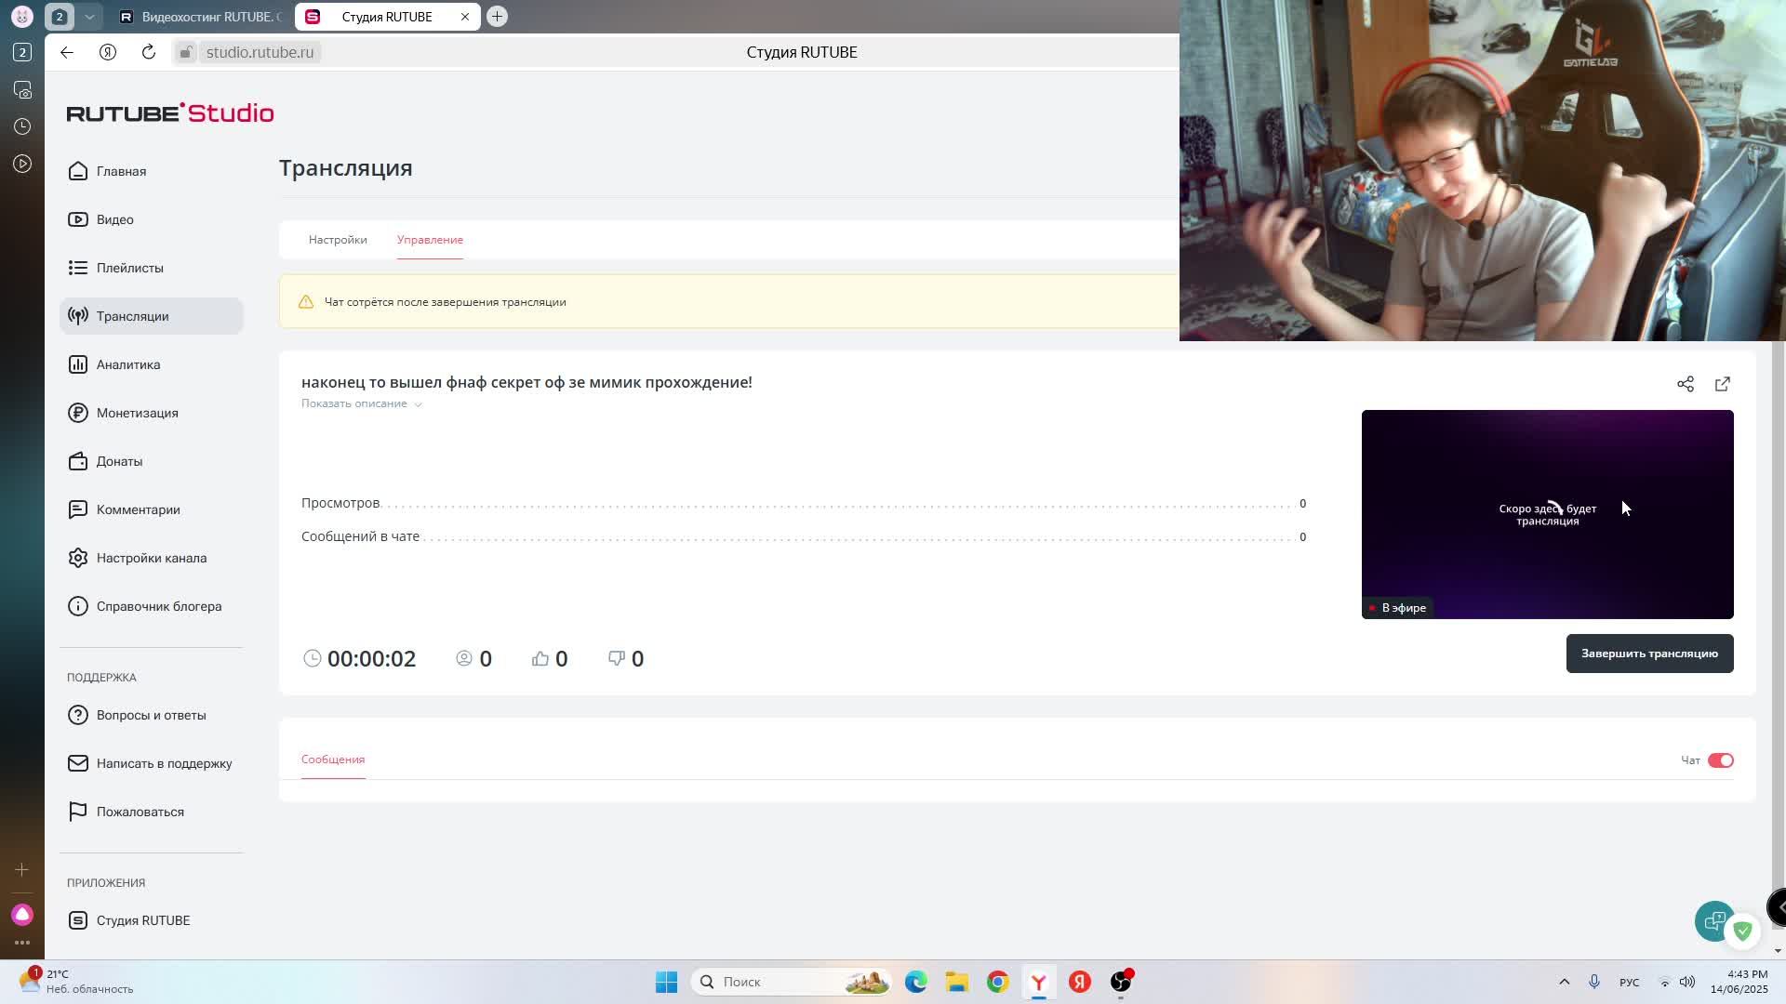Toggle the Чат switch
Screen dimensions: 1786x1004
[1720, 760]
